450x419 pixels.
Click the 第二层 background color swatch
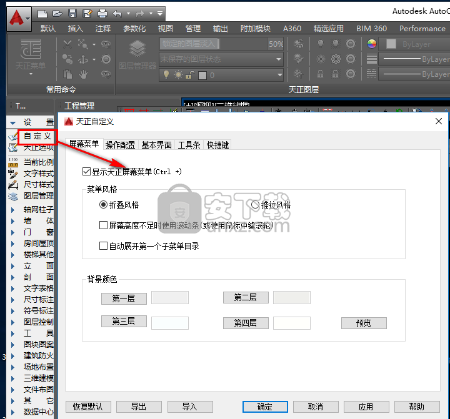pos(292,298)
